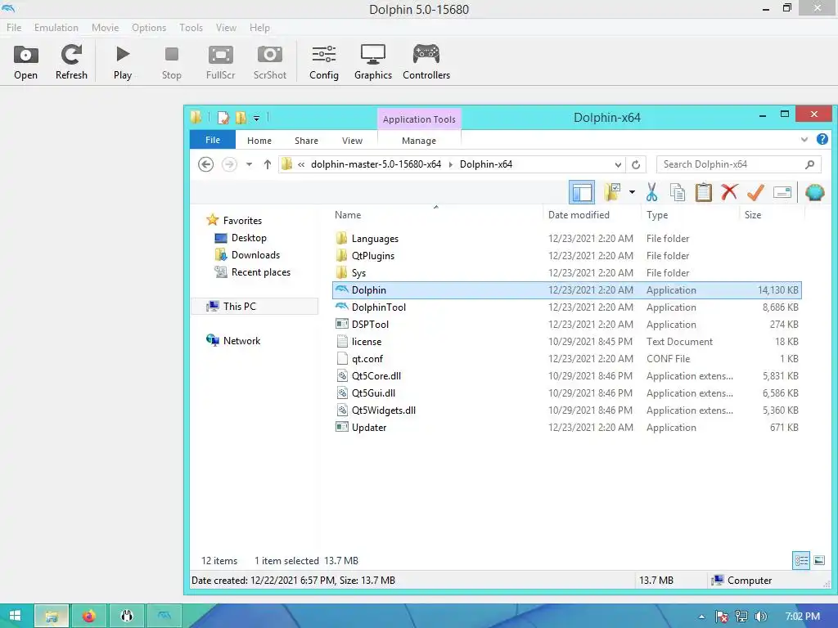Click the Application Tools tab header
Screen dimensions: 838x628
tap(419, 119)
